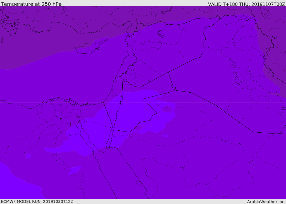Click the 'VALID T+180 THU. 20191107T00Z' label
Screen dimensions: 286x204
[246, 4]
